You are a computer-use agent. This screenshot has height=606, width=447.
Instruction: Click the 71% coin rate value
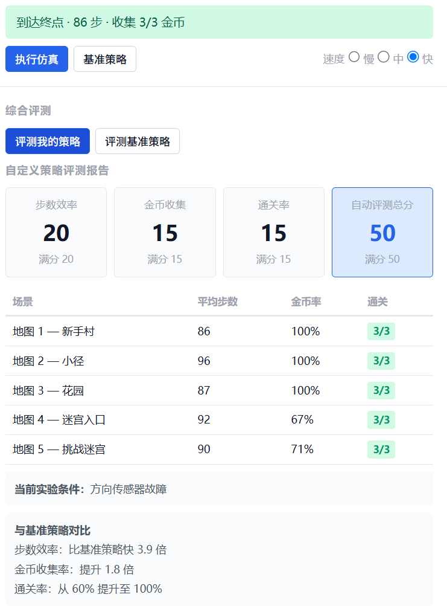tap(302, 450)
